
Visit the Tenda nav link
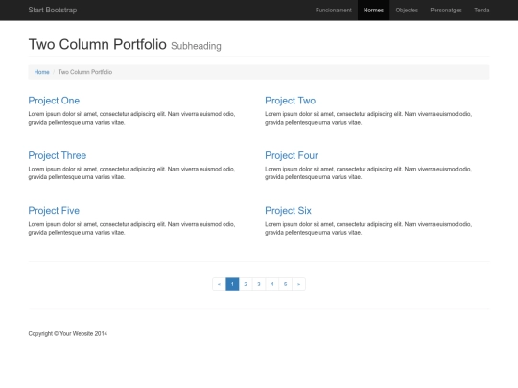pyautogui.click(x=482, y=10)
